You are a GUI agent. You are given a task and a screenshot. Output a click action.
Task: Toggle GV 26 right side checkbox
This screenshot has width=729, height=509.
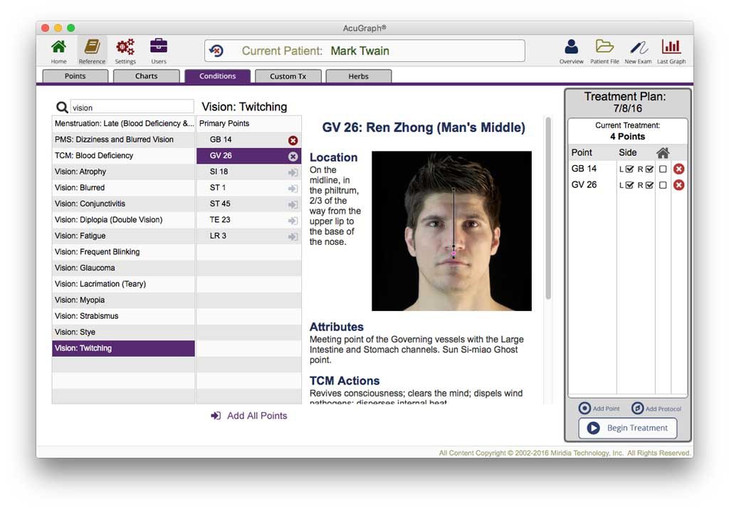[x=649, y=185]
